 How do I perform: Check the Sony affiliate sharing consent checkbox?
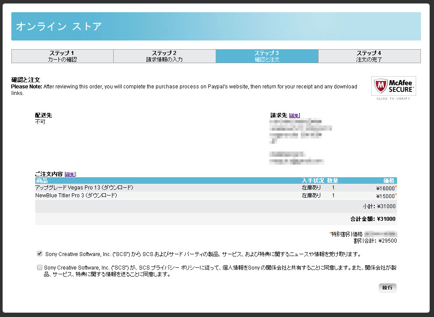(x=40, y=267)
